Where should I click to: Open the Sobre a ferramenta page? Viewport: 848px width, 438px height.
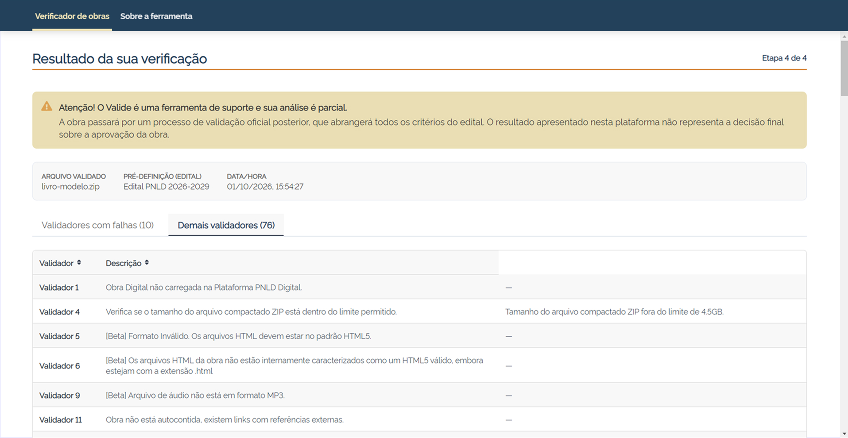[156, 16]
